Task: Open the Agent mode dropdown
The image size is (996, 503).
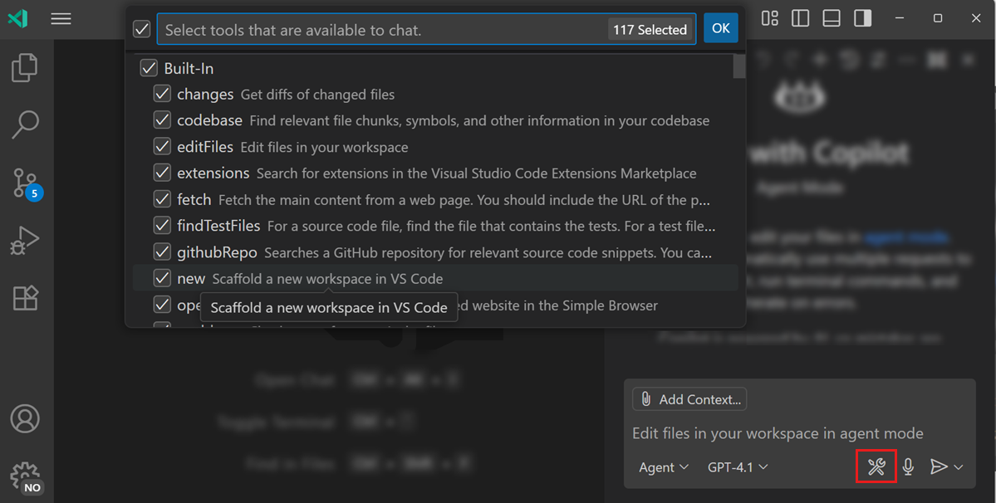Action: [x=663, y=466]
